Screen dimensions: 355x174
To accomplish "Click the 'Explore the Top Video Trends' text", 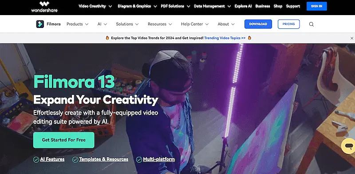I will tap(157, 38).
